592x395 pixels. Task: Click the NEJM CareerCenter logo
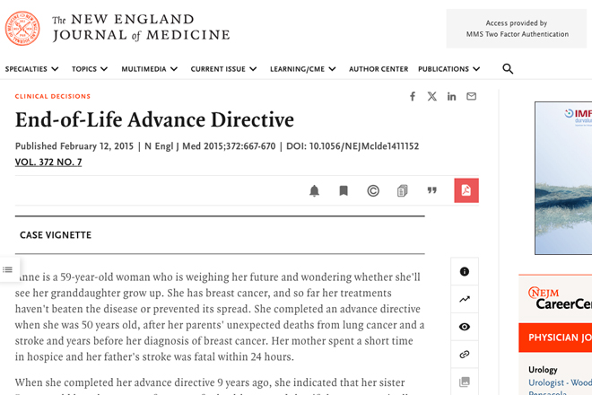(x=560, y=299)
